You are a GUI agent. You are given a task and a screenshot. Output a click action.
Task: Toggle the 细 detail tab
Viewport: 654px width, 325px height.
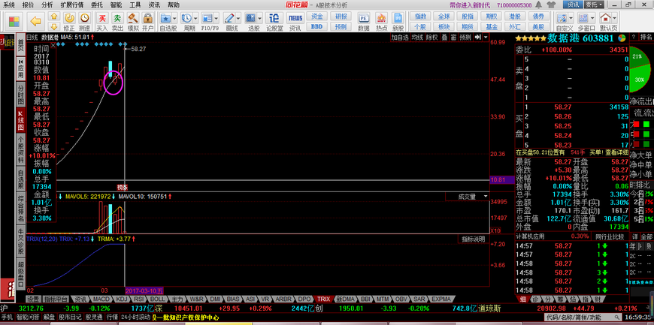point(522,299)
